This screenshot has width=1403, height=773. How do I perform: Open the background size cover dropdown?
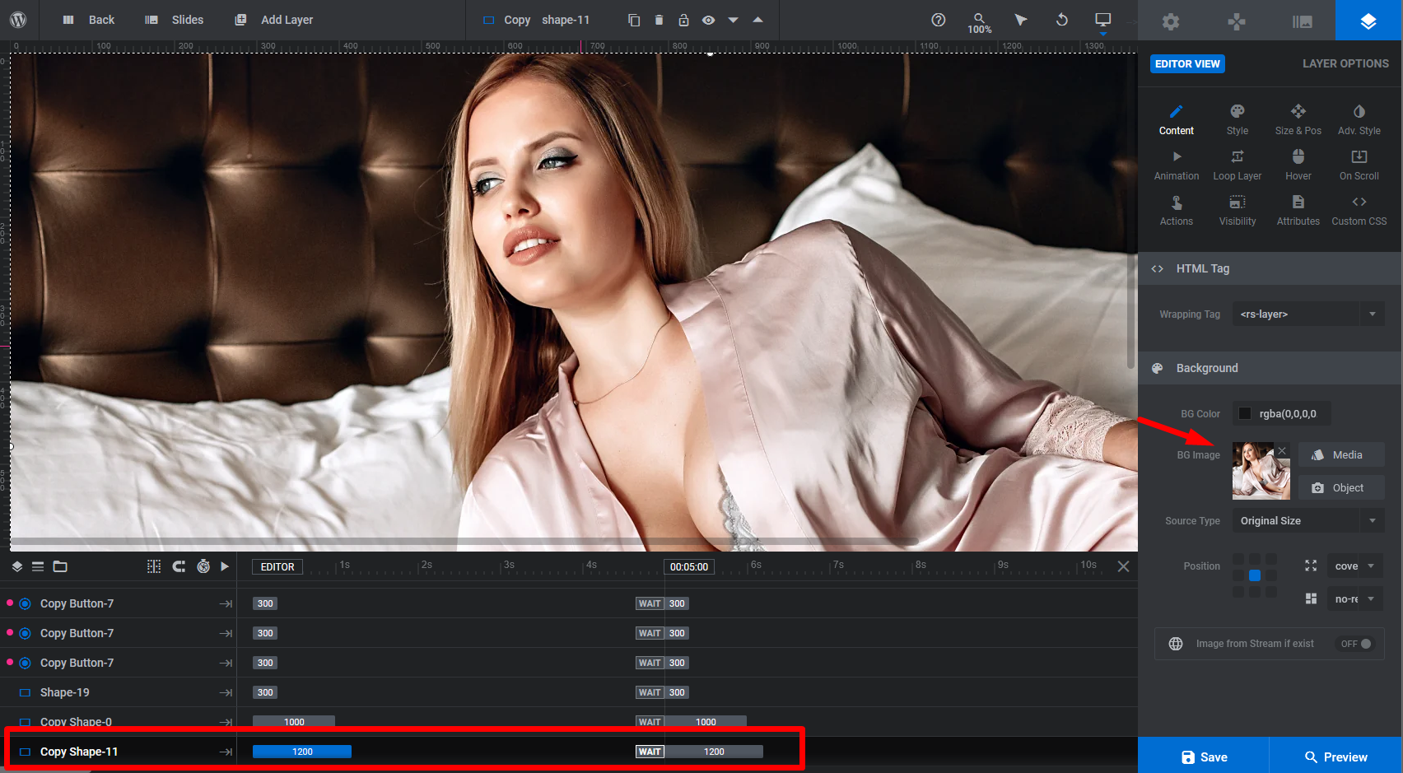pos(1355,566)
